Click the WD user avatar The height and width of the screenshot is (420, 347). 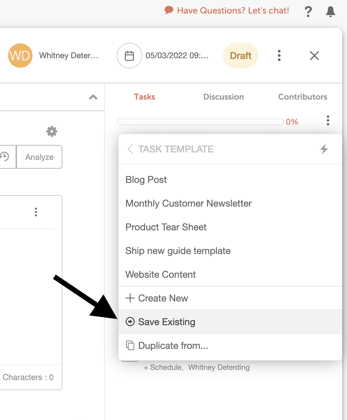(20, 56)
